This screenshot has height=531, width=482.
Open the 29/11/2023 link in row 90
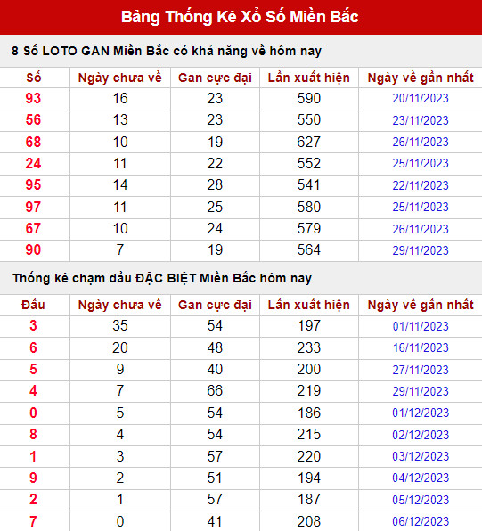click(421, 250)
